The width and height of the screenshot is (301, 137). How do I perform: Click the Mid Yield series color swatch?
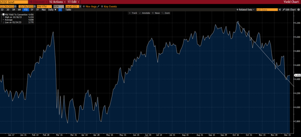pyautogui.click(x=3, y=14)
